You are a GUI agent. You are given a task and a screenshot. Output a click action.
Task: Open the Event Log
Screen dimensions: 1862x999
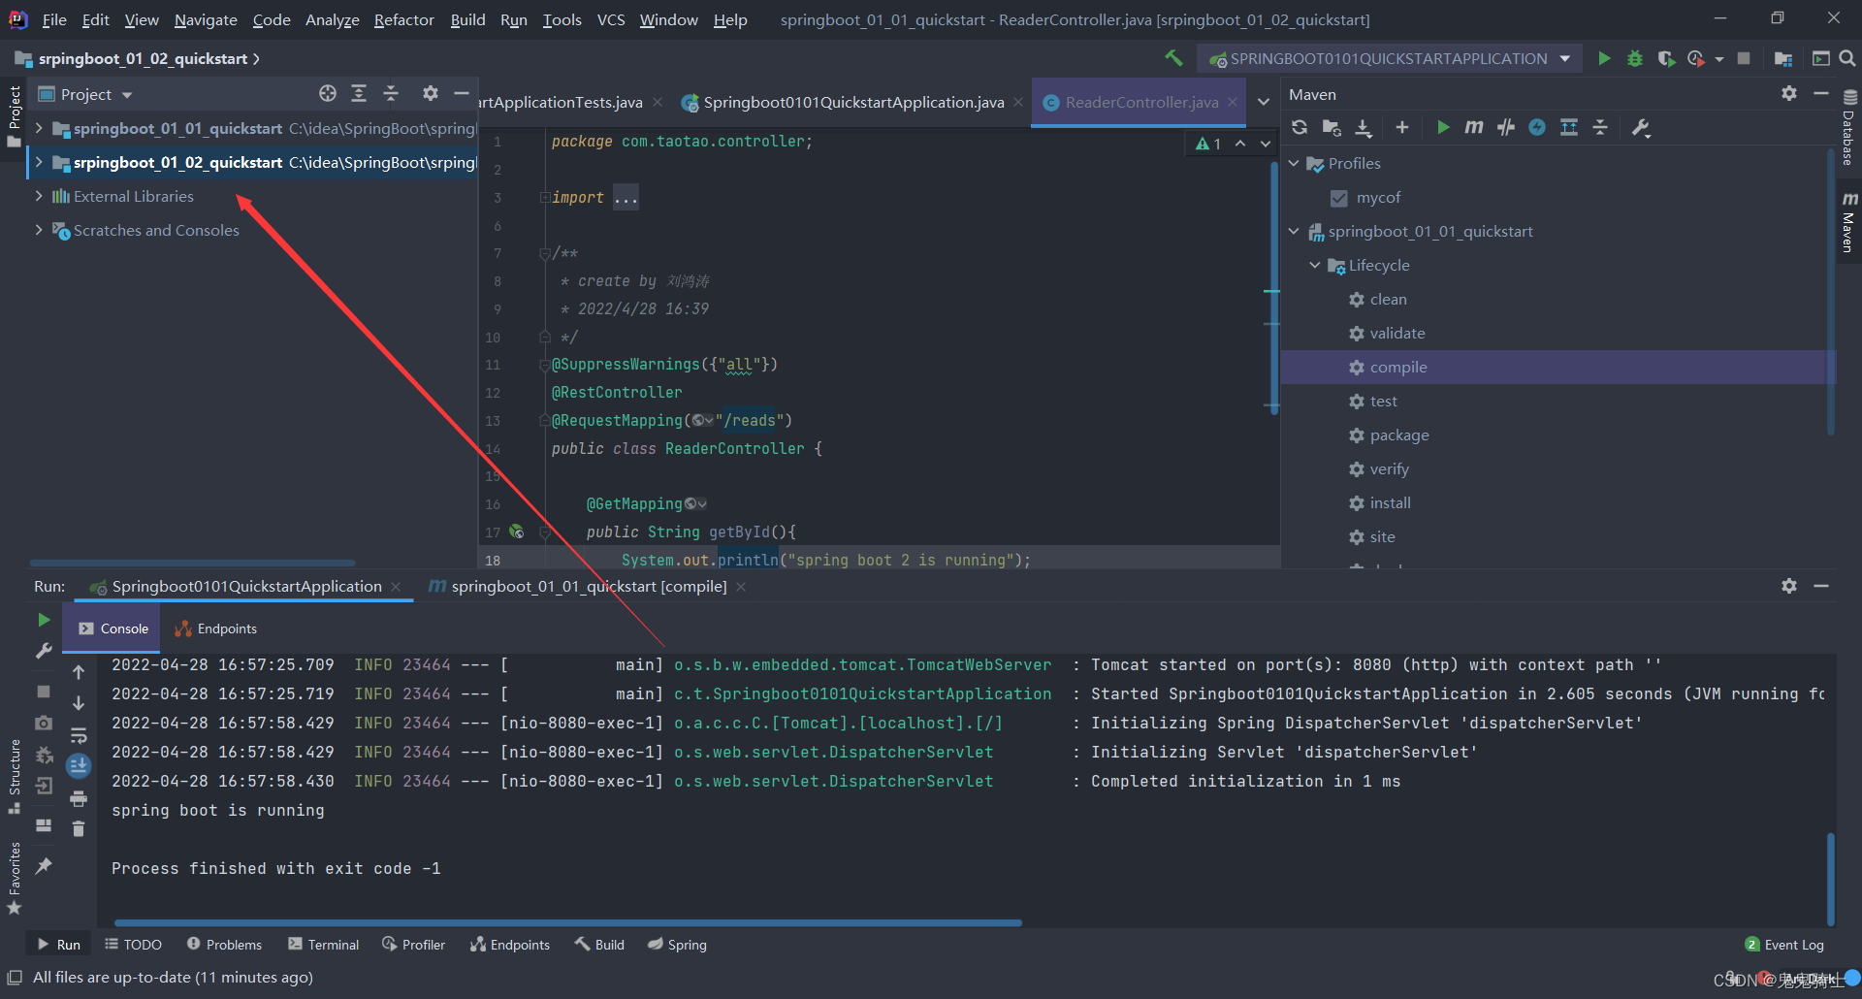pos(1784,945)
